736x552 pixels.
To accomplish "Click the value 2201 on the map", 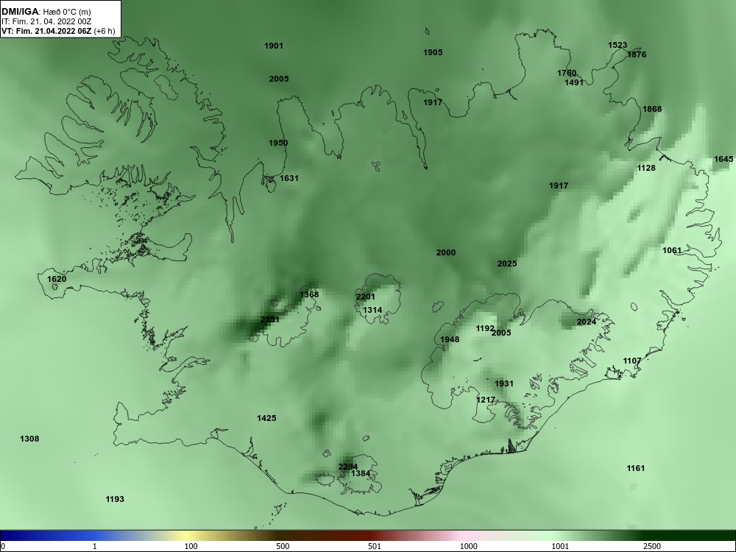I will coord(366,297).
